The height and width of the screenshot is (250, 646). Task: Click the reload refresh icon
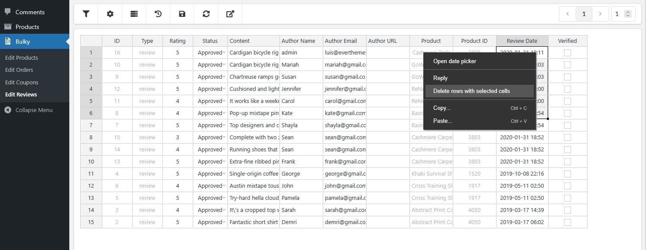tap(206, 14)
